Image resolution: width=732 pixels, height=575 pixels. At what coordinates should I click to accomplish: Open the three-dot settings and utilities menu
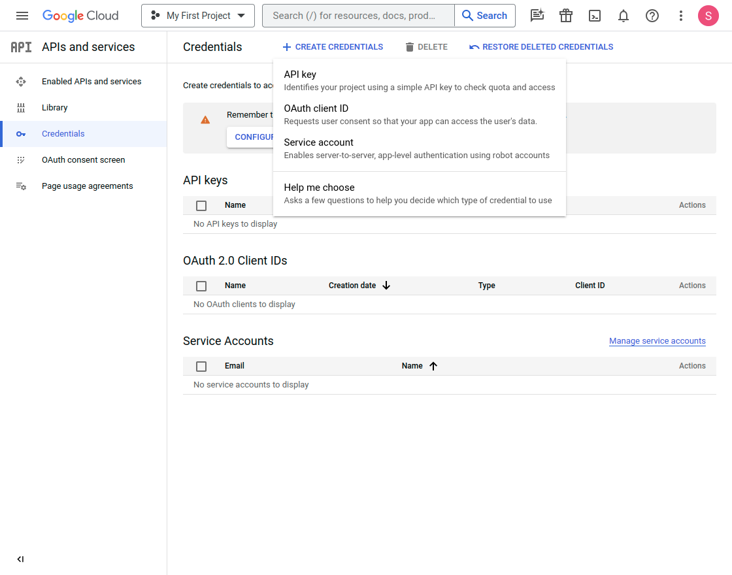[680, 16]
